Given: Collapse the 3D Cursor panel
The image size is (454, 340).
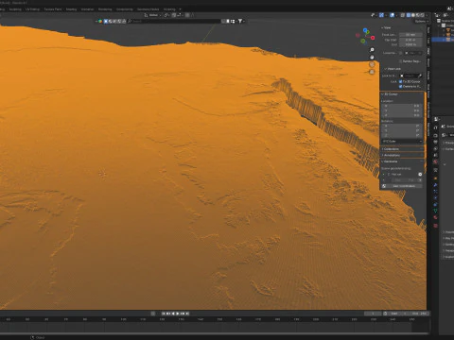Looking at the screenshot, I should 390,94.
